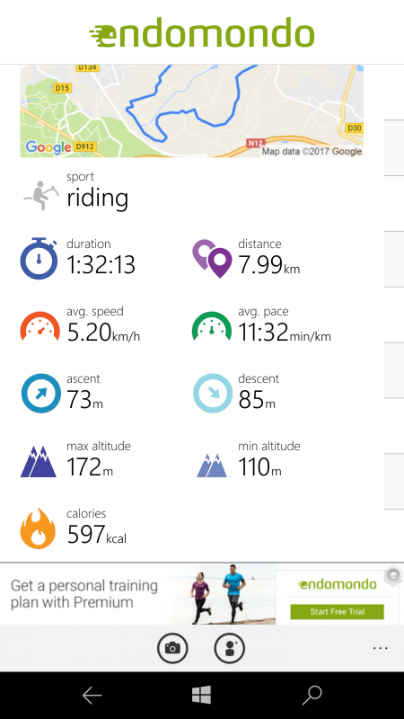This screenshot has height=719, width=404.
Task: Tap the ascent arrow icon
Action: [x=41, y=394]
